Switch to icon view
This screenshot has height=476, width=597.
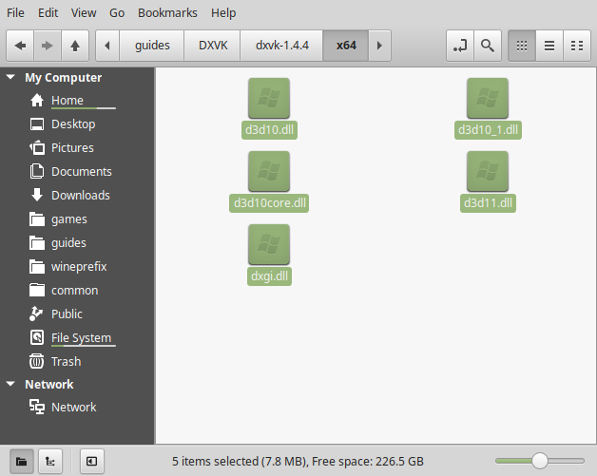click(522, 46)
